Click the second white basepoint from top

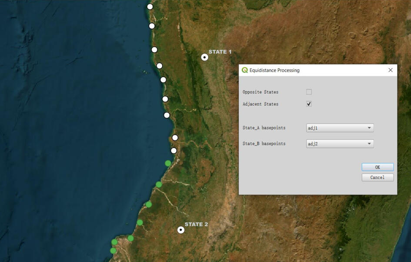[152, 26]
